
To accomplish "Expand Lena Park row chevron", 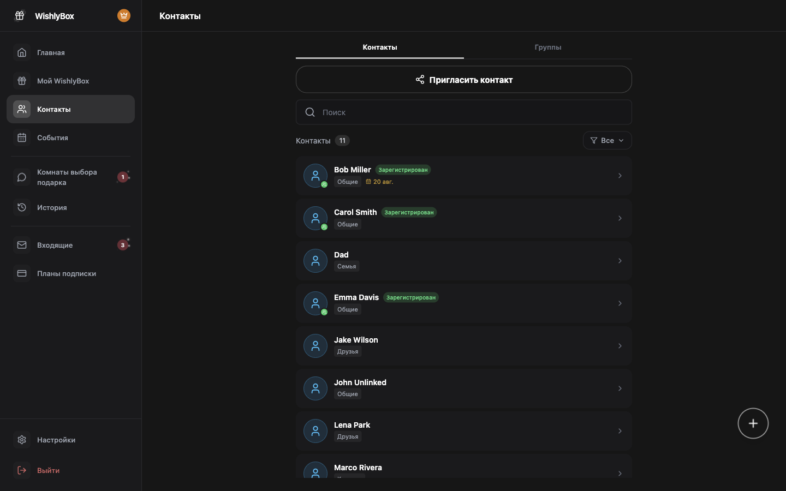I will (x=620, y=431).
